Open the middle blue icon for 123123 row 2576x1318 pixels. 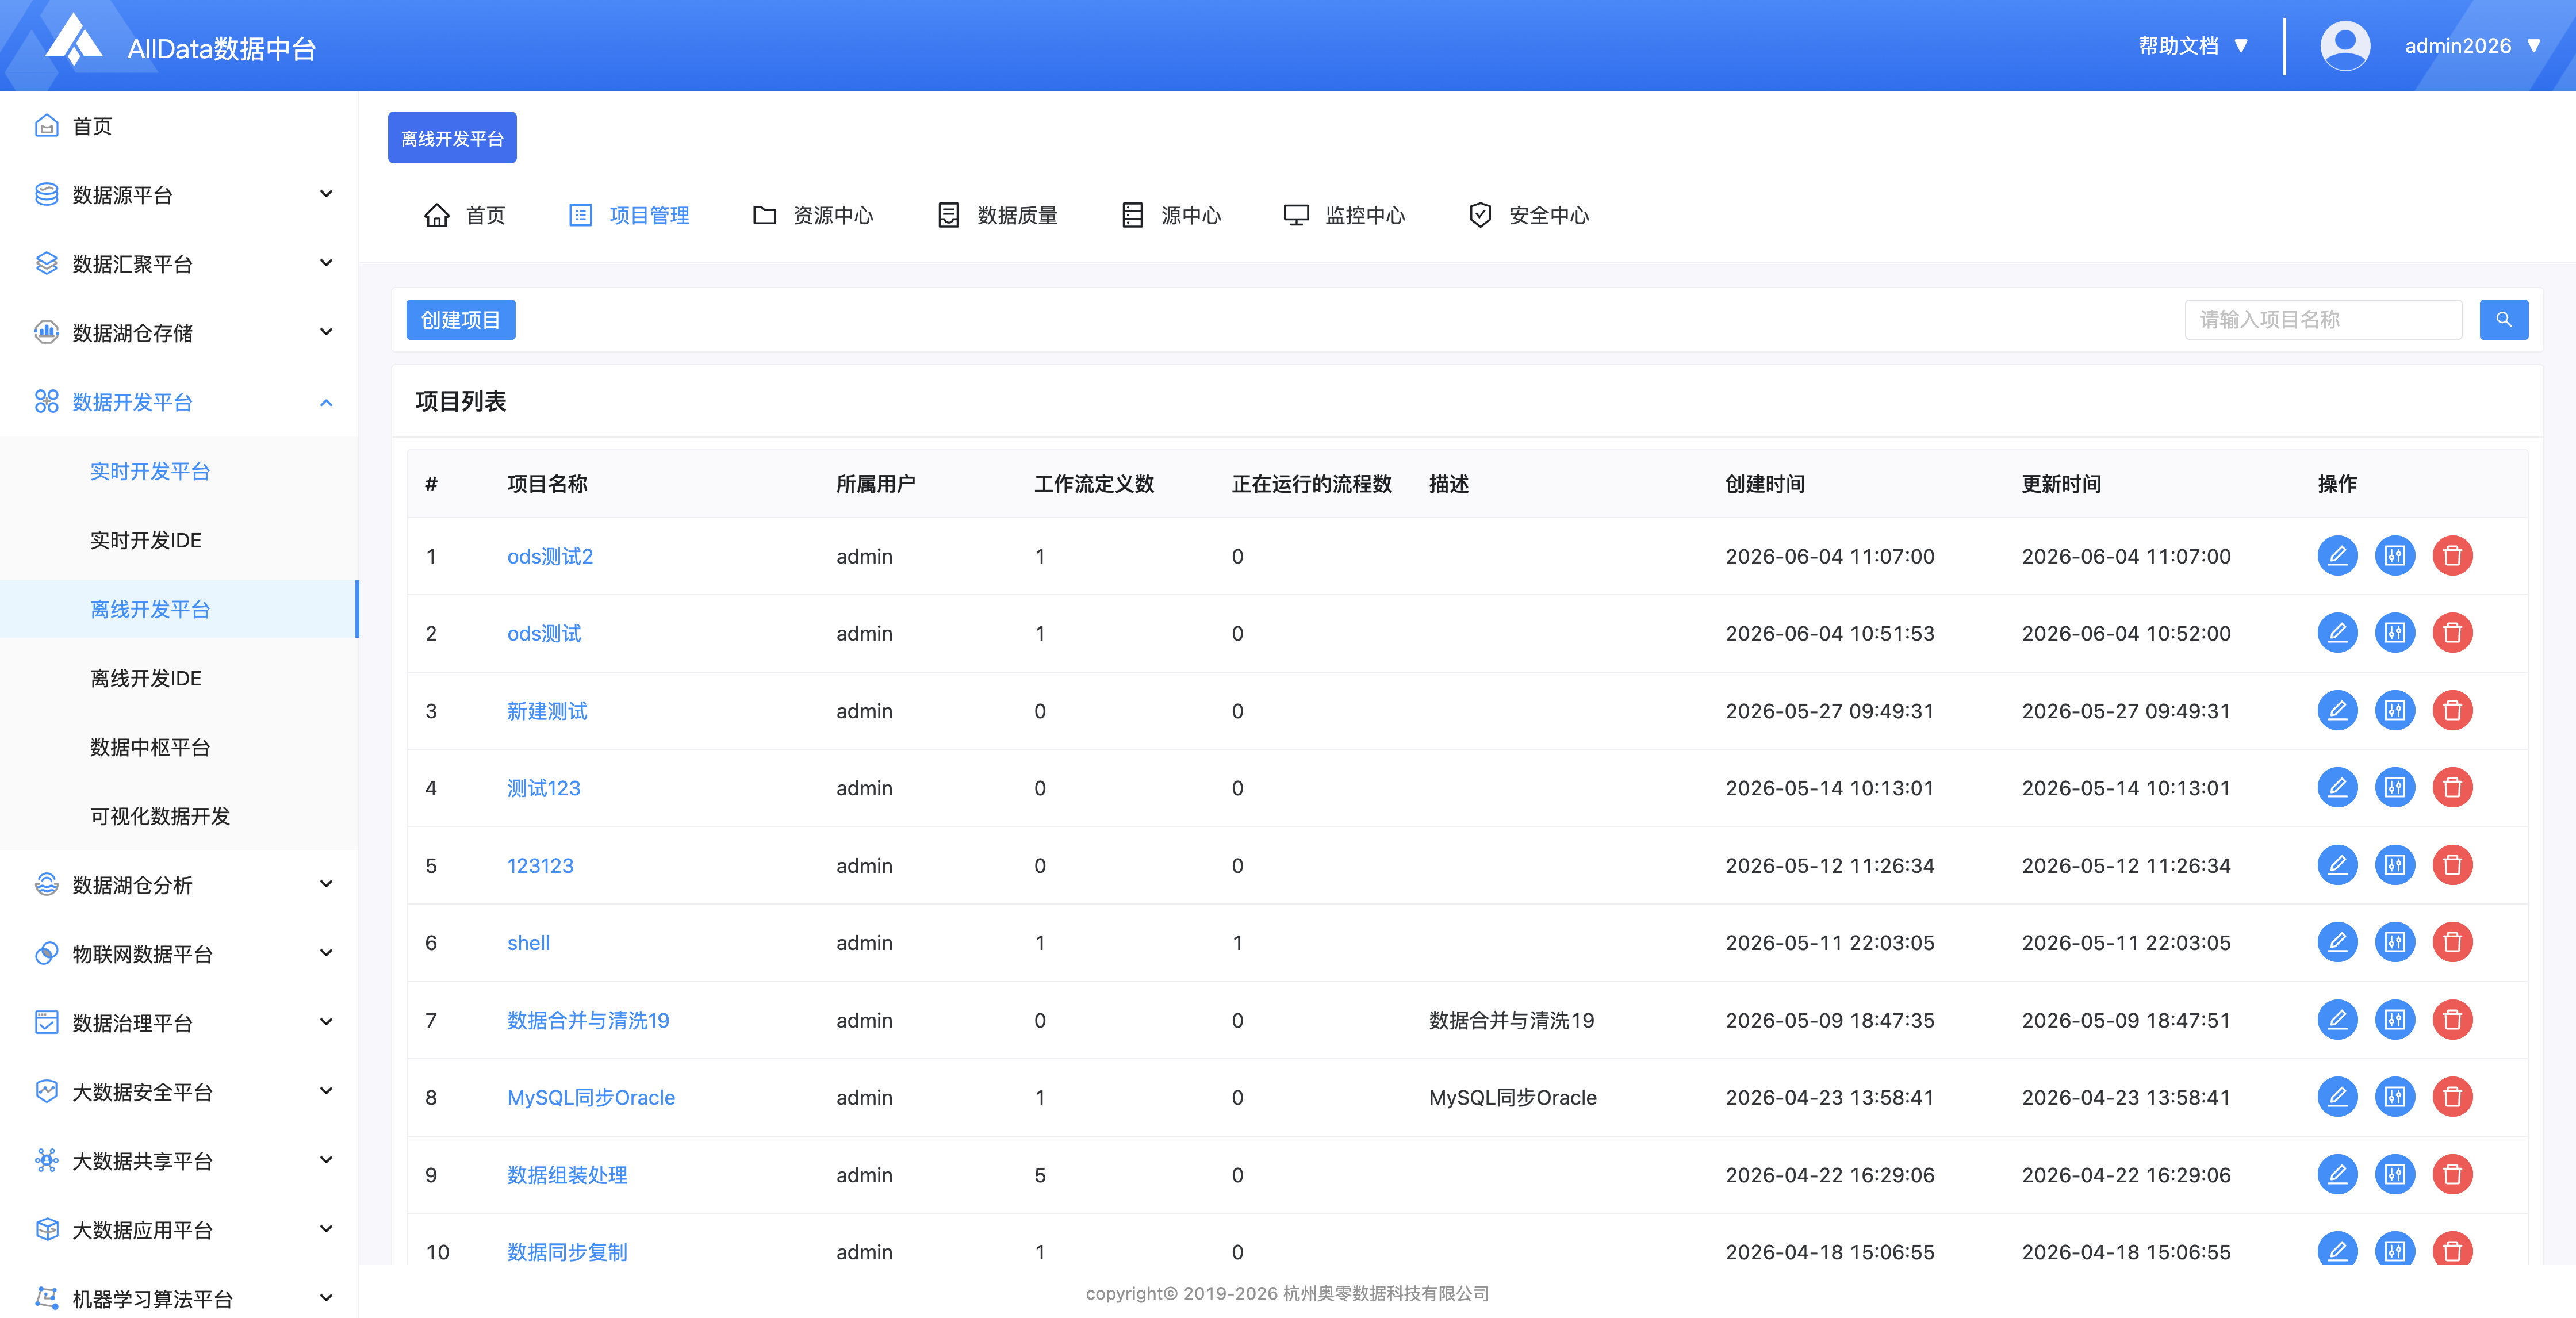coord(2395,865)
